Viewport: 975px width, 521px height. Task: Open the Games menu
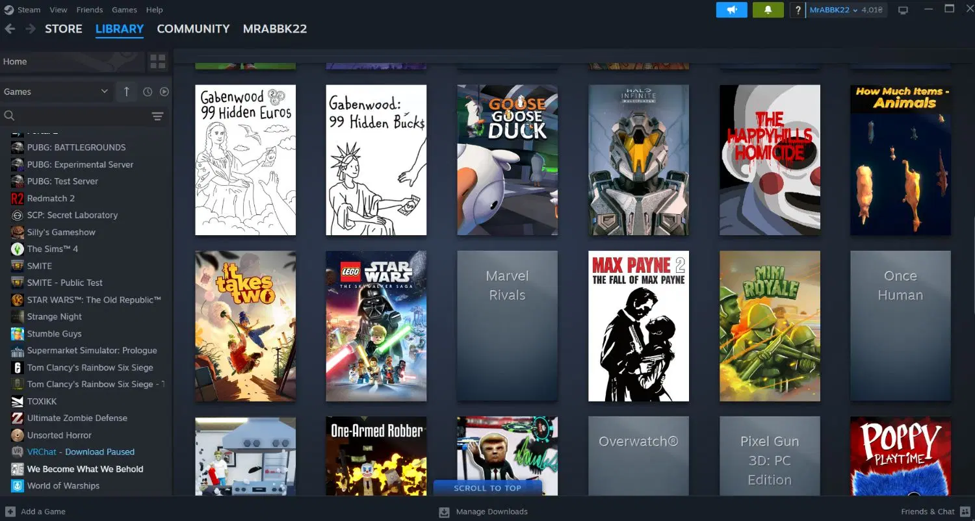pyautogui.click(x=124, y=10)
